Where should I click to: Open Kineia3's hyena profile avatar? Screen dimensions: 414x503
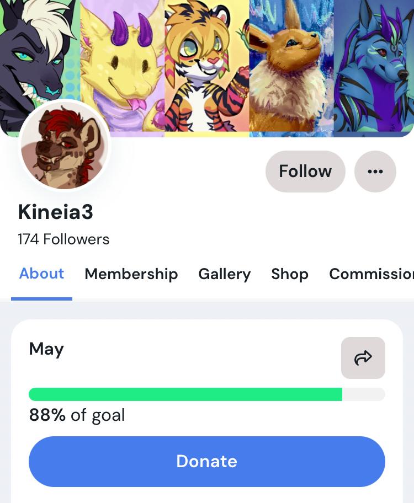pos(65,146)
